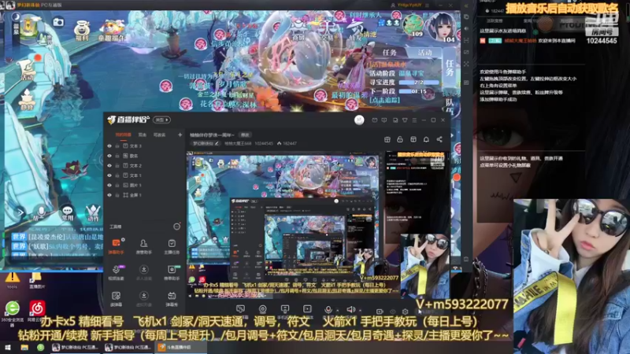Lock the 全屏 1 source
Viewport: 630px width, 354px height.
pos(117,195)
